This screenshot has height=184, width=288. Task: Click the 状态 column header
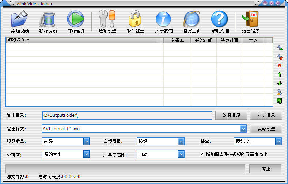[x=253, y=41]
